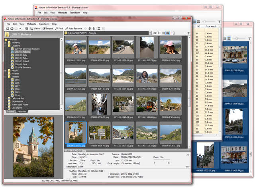Click the filter funnel icon
The width and height of the screenshot is (255, 191).
pyautogui.click(x=188, y=33)
